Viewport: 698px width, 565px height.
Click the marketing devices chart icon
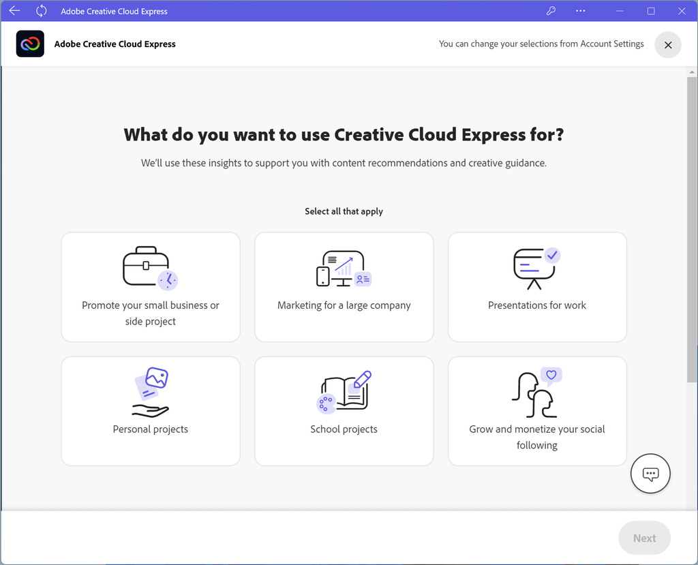[x=344, y=268]
